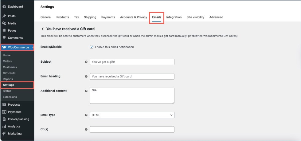This screenshot has width=301, height=141.
Task: Open the Gift cards submenu link
Action: (9, 73)
